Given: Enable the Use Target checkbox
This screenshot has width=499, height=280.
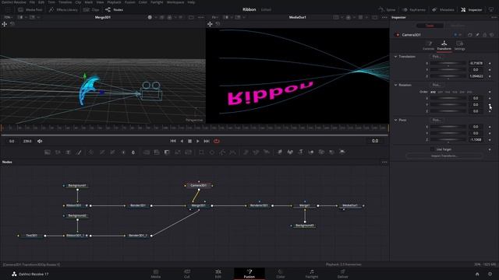Looking at the screenshot, I should pyautogui.click(x=432, y=149).
